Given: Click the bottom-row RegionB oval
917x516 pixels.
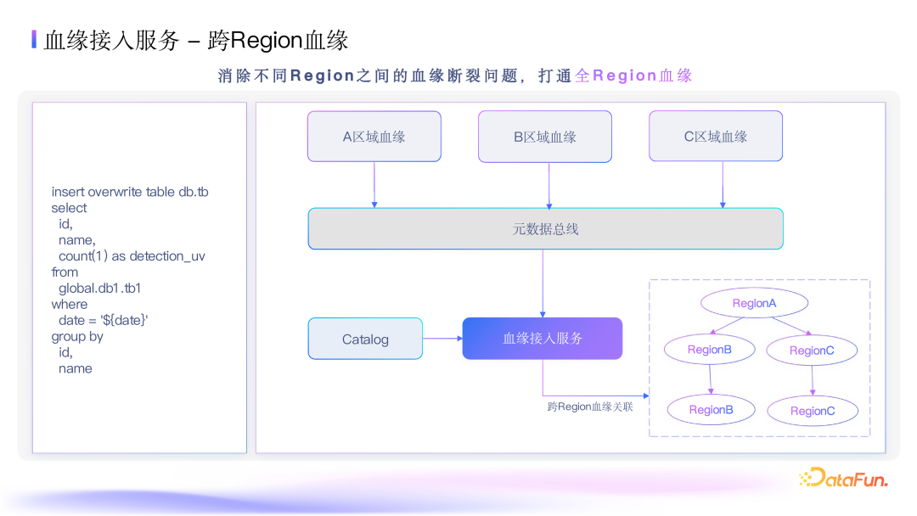Looking at the screenshot, I should point(711,409).
